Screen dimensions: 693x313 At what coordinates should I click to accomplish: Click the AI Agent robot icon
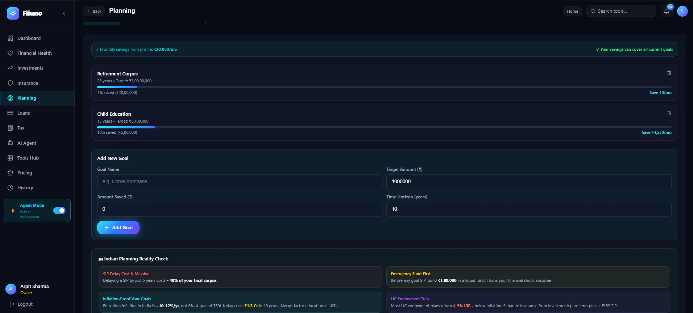pyautogui.click(x=10, y=143)
